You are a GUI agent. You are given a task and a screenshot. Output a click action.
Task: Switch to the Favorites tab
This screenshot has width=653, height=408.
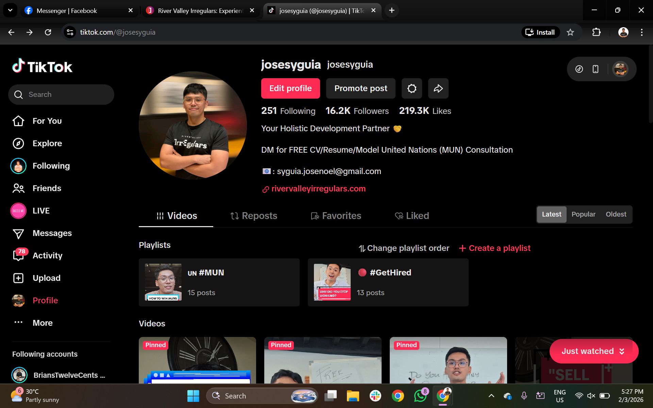click(336, 216)
